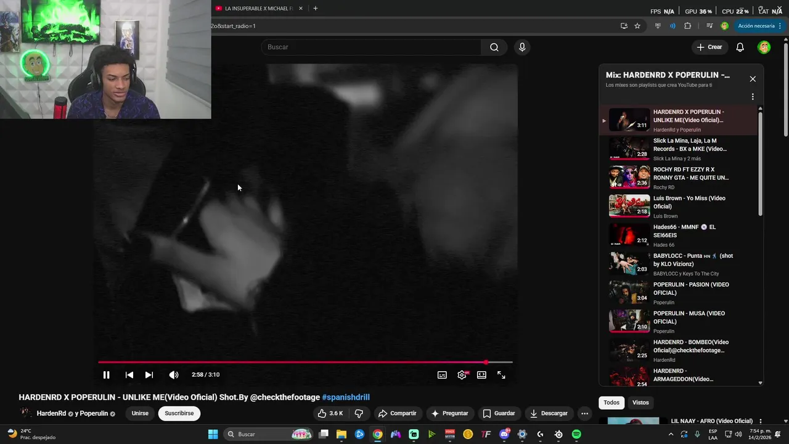789x444 pixels.
Task: Start voice search with microphone
Action: click(522, 47)
